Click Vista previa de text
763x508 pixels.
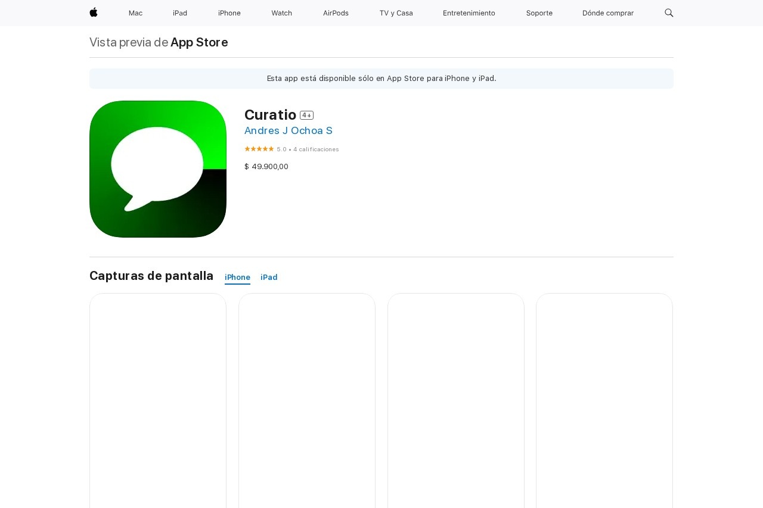pos(129,42)
